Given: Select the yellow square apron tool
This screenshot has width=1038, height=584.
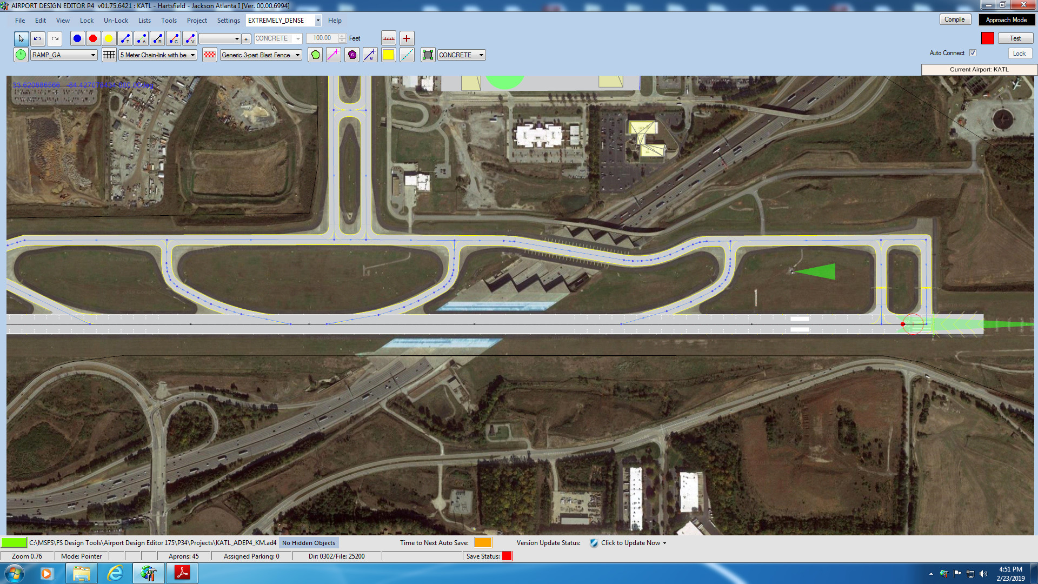Looking at the screenshot, I should [x=388, y=55].
